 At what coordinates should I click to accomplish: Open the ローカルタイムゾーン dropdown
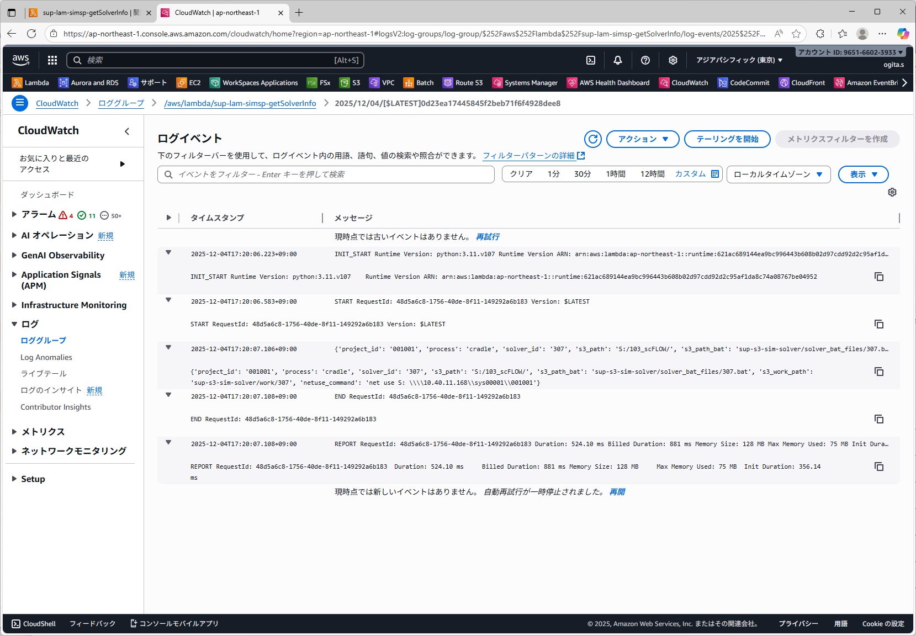click(779, 174)
